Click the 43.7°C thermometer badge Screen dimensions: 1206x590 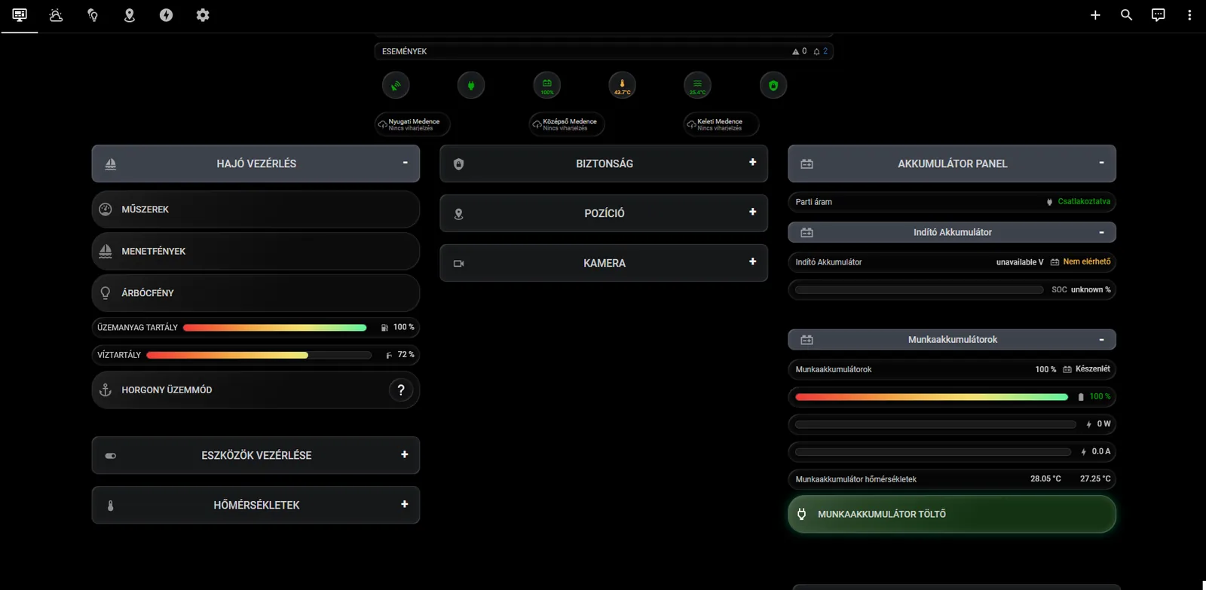622,85
